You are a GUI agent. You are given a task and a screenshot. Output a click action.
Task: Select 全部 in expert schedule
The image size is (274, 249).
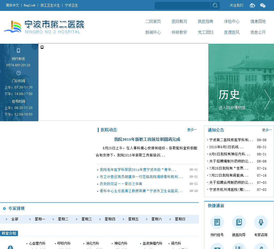tap(15, 219)
